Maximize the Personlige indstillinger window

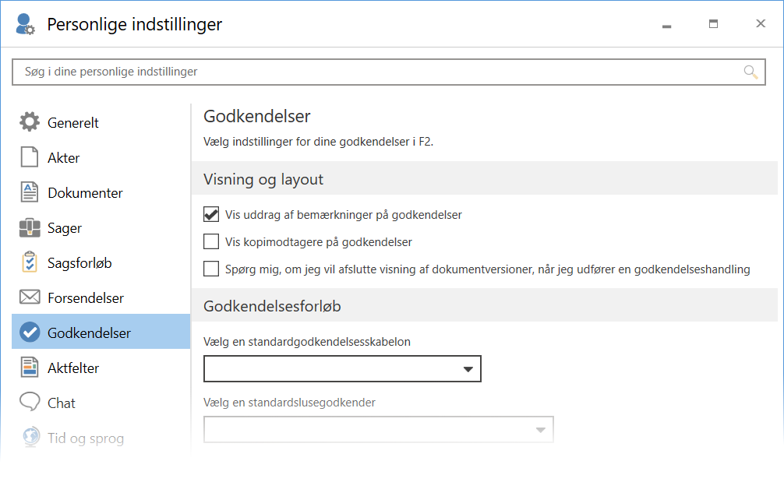[x=713, y=24]
